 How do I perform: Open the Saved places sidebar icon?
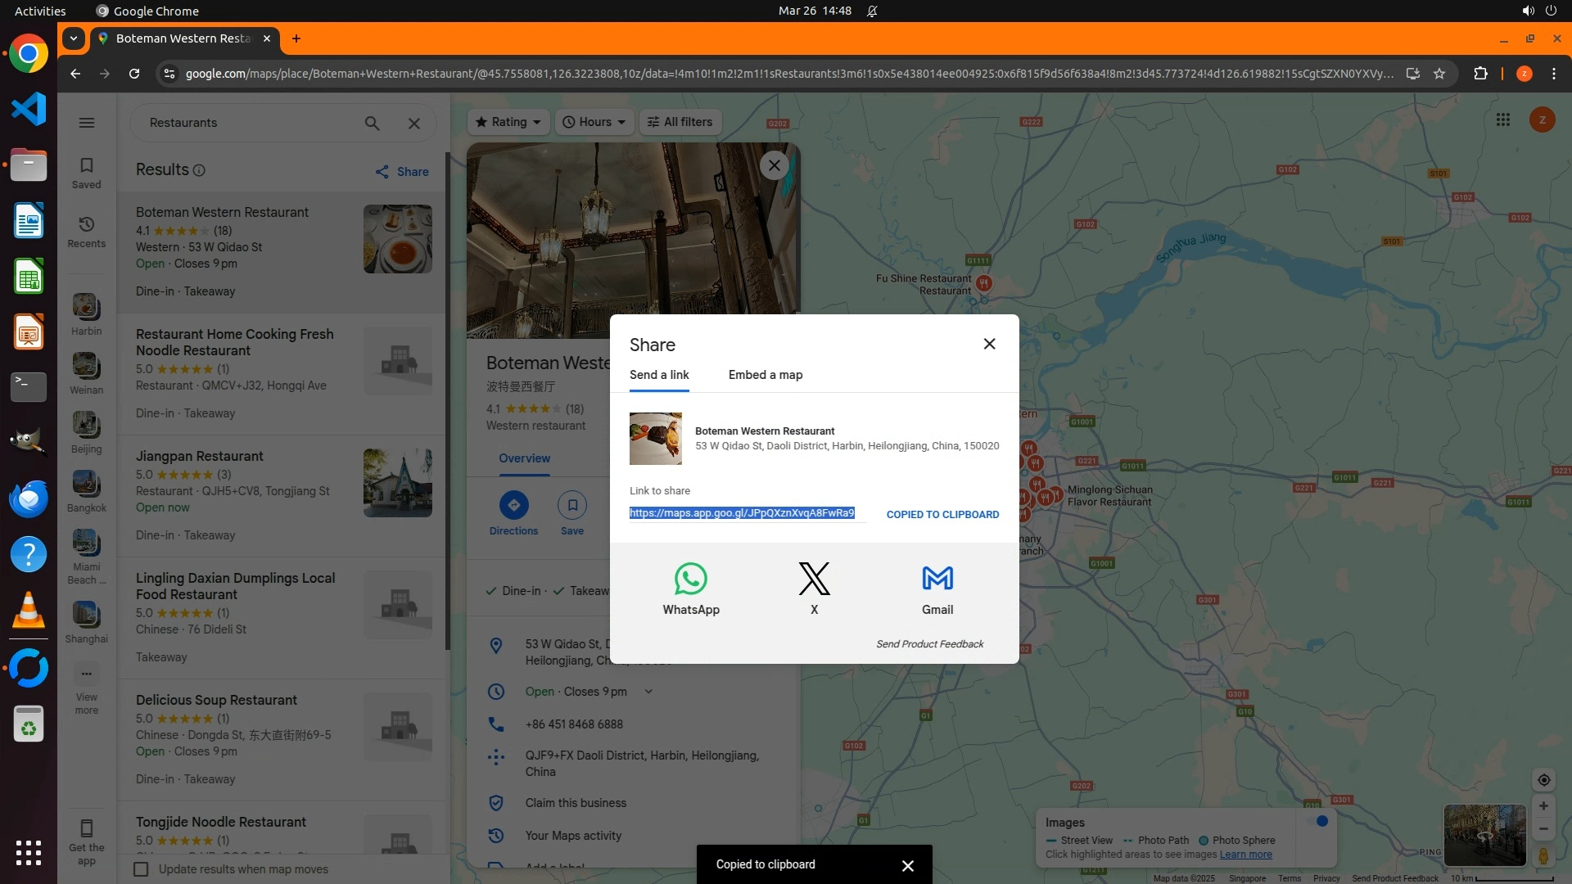(x=86, y=172)
